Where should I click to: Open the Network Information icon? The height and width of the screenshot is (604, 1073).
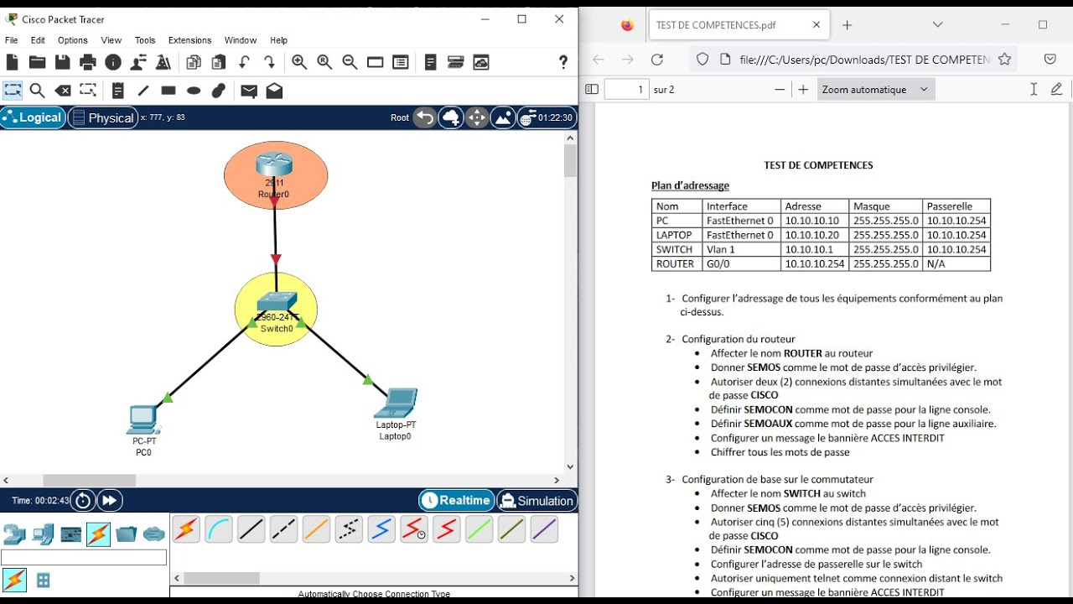[113, 62]
